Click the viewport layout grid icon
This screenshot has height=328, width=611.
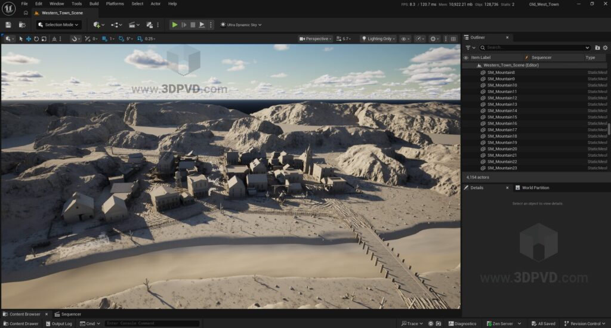point(453,39)
